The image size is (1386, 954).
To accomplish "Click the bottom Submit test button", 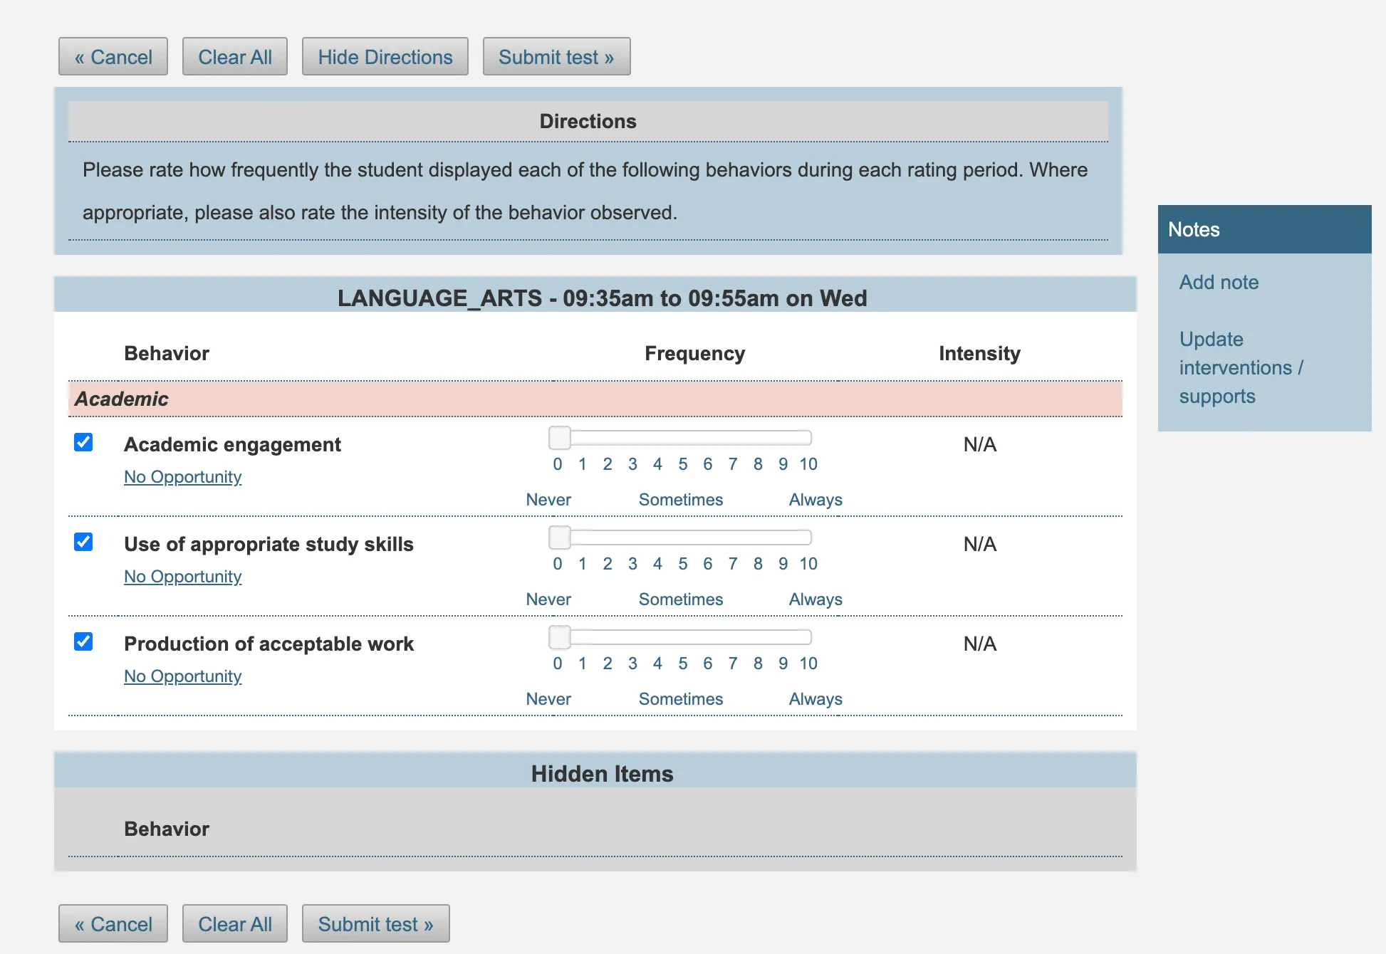I will click(375, 924).
